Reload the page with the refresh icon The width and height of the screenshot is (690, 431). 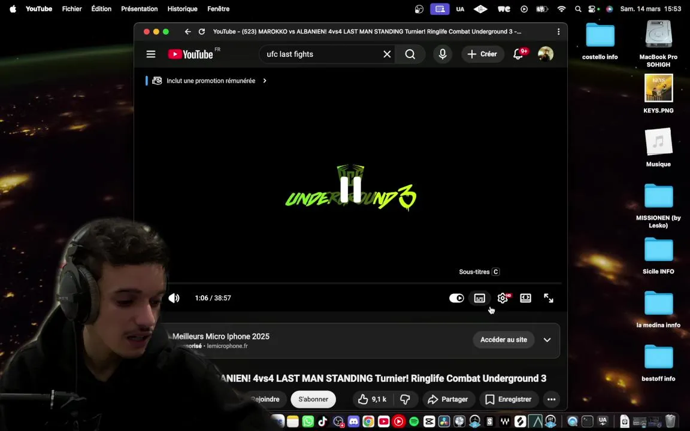(201, 32)
